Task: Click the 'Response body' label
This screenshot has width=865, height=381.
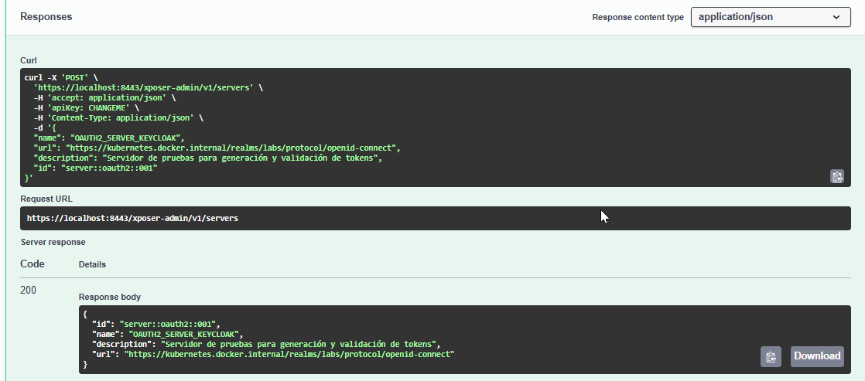Action: 110,298
